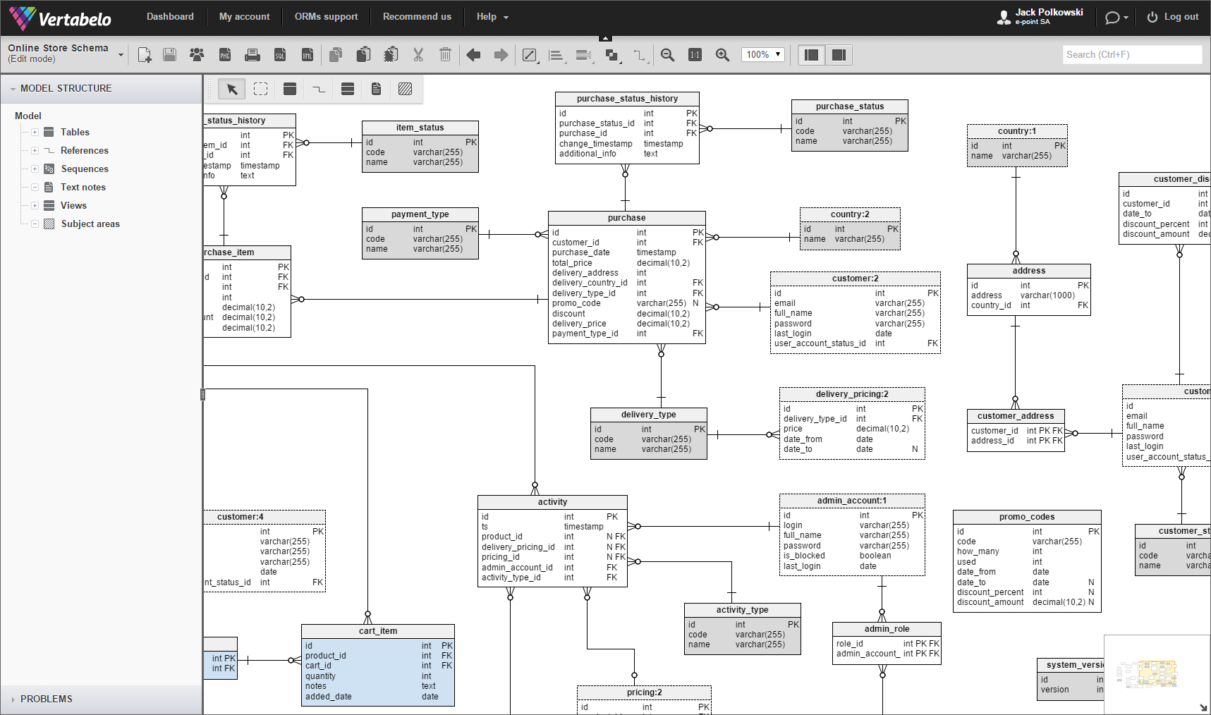1211x715 pixels.
Task: Toggle the left panel visibility button
Action: click(x=812, y=55)
